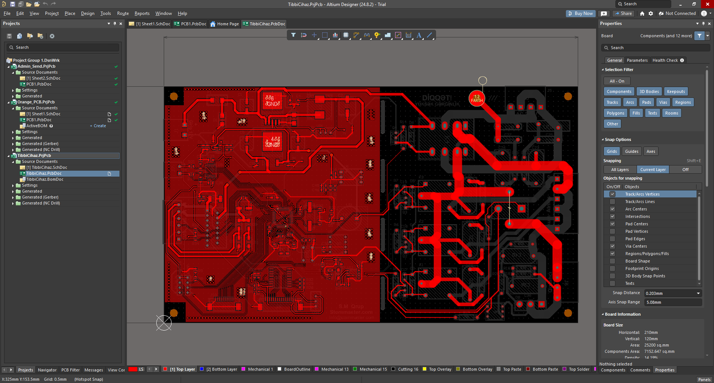Collapse the Selection Filter section
Image resolution: width=714 pixels, height=383 pixels.
[602, 70]
